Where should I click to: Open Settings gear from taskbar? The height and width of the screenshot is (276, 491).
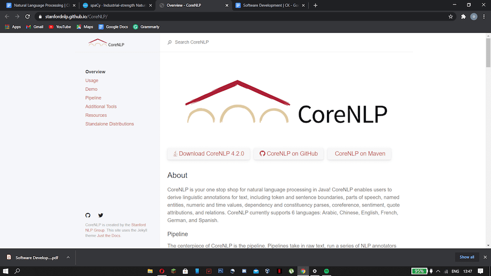[315, 271]
